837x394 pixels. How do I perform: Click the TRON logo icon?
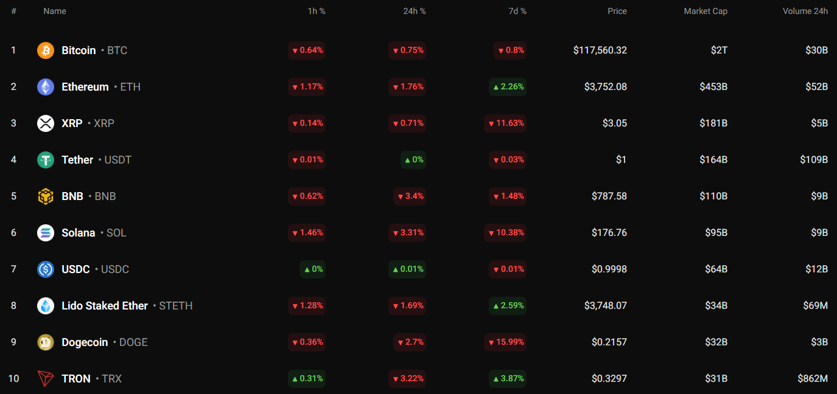click(46, 379)
